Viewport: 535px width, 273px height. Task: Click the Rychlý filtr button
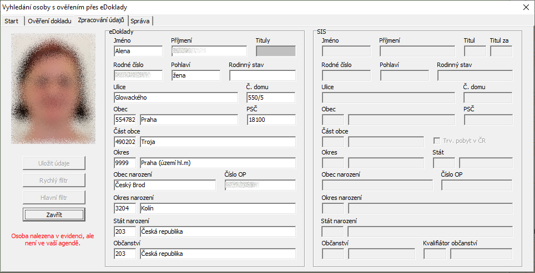click(54, 180)
